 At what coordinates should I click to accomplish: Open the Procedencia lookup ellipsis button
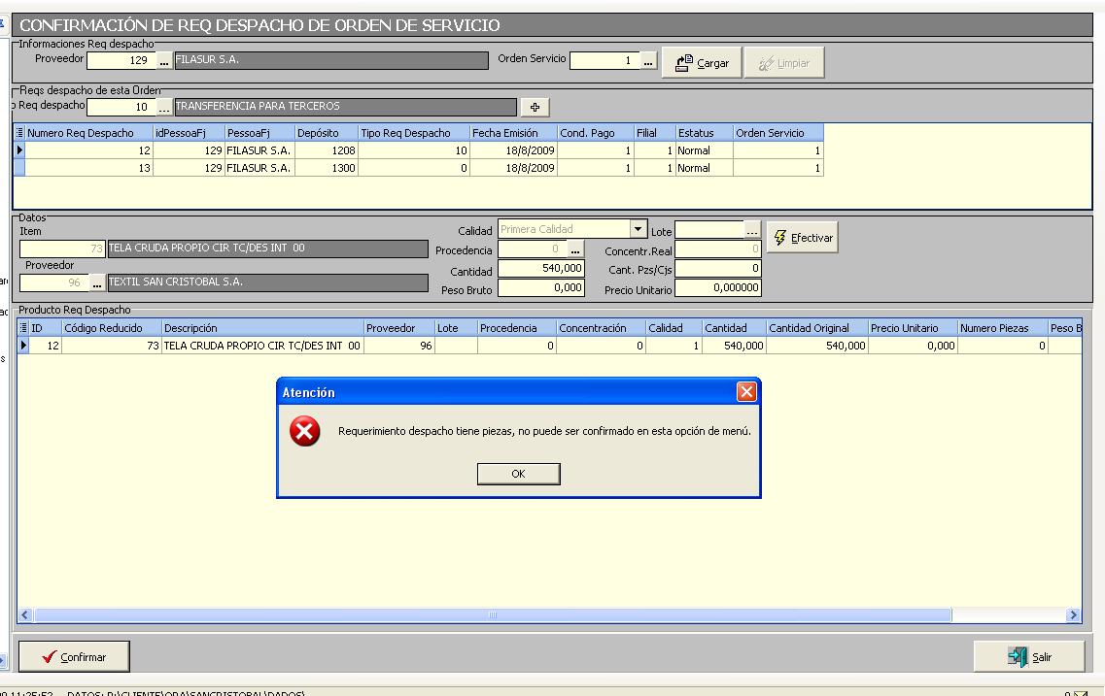coord(575,250)
